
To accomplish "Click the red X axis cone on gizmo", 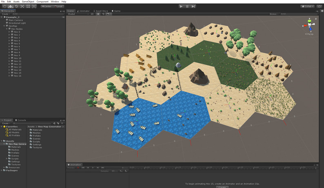I will (305, 26).
